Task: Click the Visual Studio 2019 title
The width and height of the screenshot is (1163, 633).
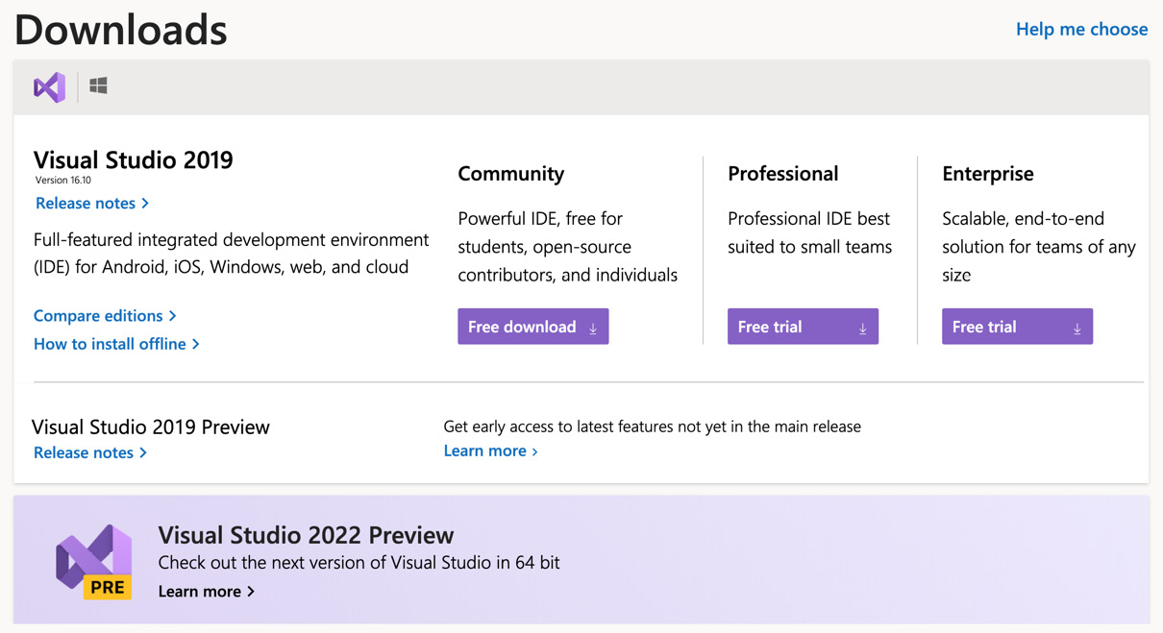Action: [134, 159]
